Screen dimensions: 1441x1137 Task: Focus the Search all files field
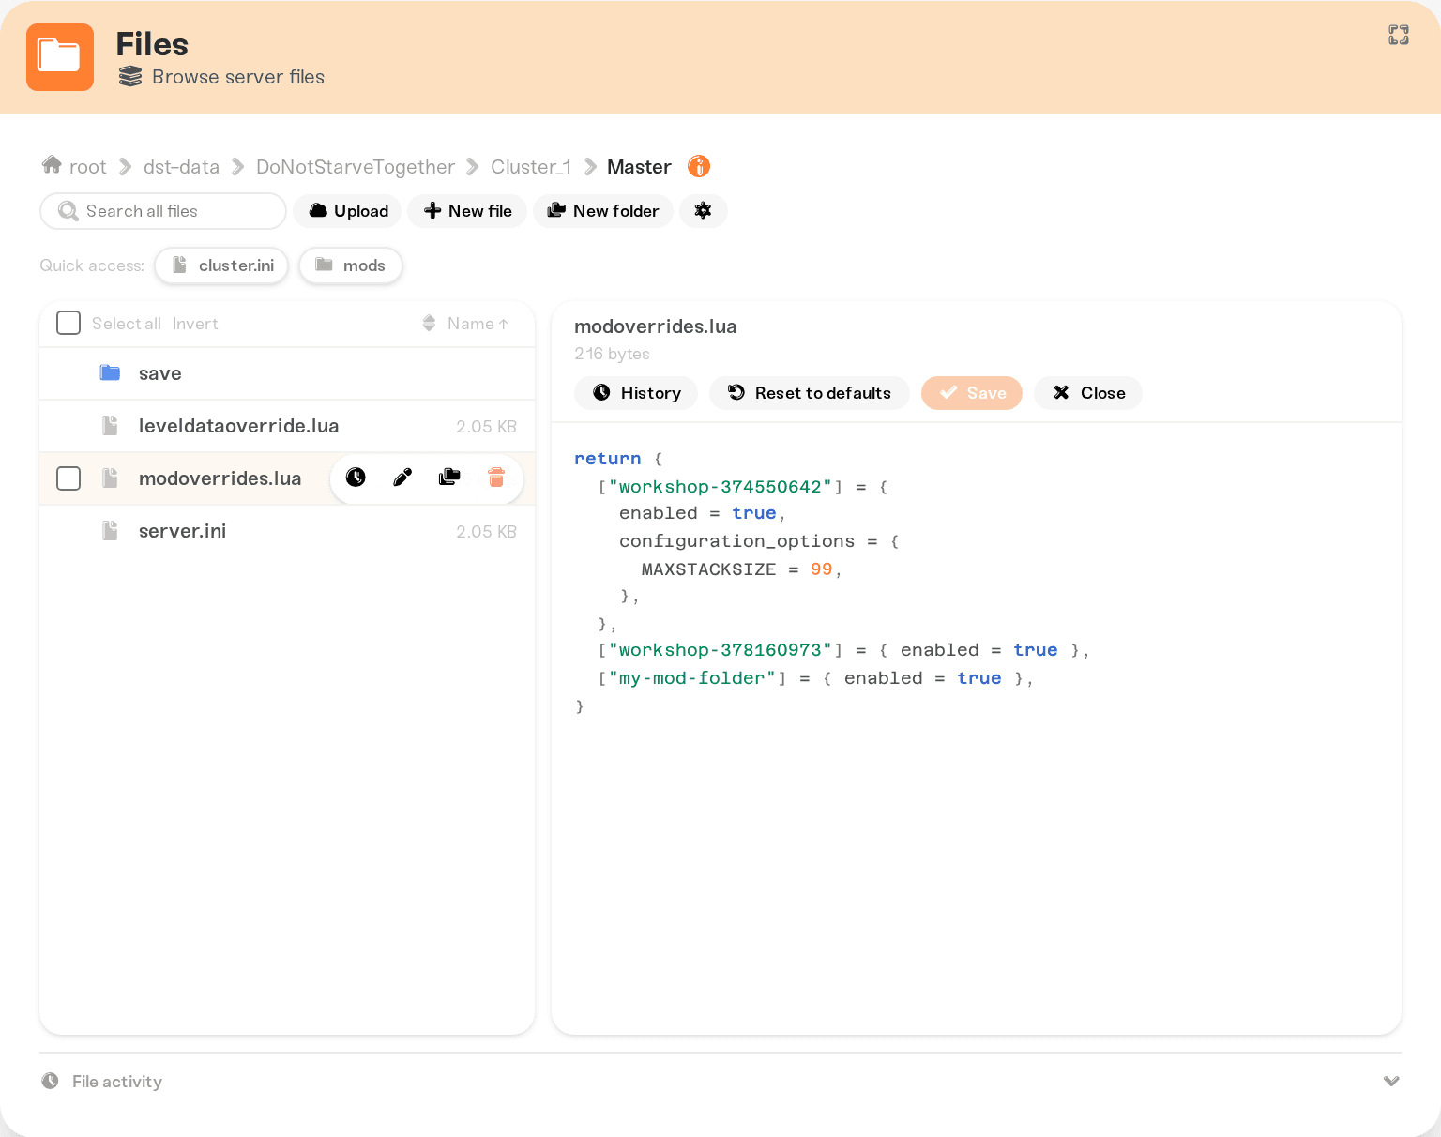pyautogui.click(x=163, y=211)
